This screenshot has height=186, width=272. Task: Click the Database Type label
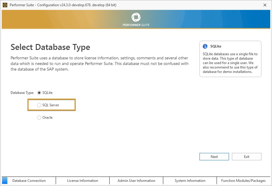[22, 93]
